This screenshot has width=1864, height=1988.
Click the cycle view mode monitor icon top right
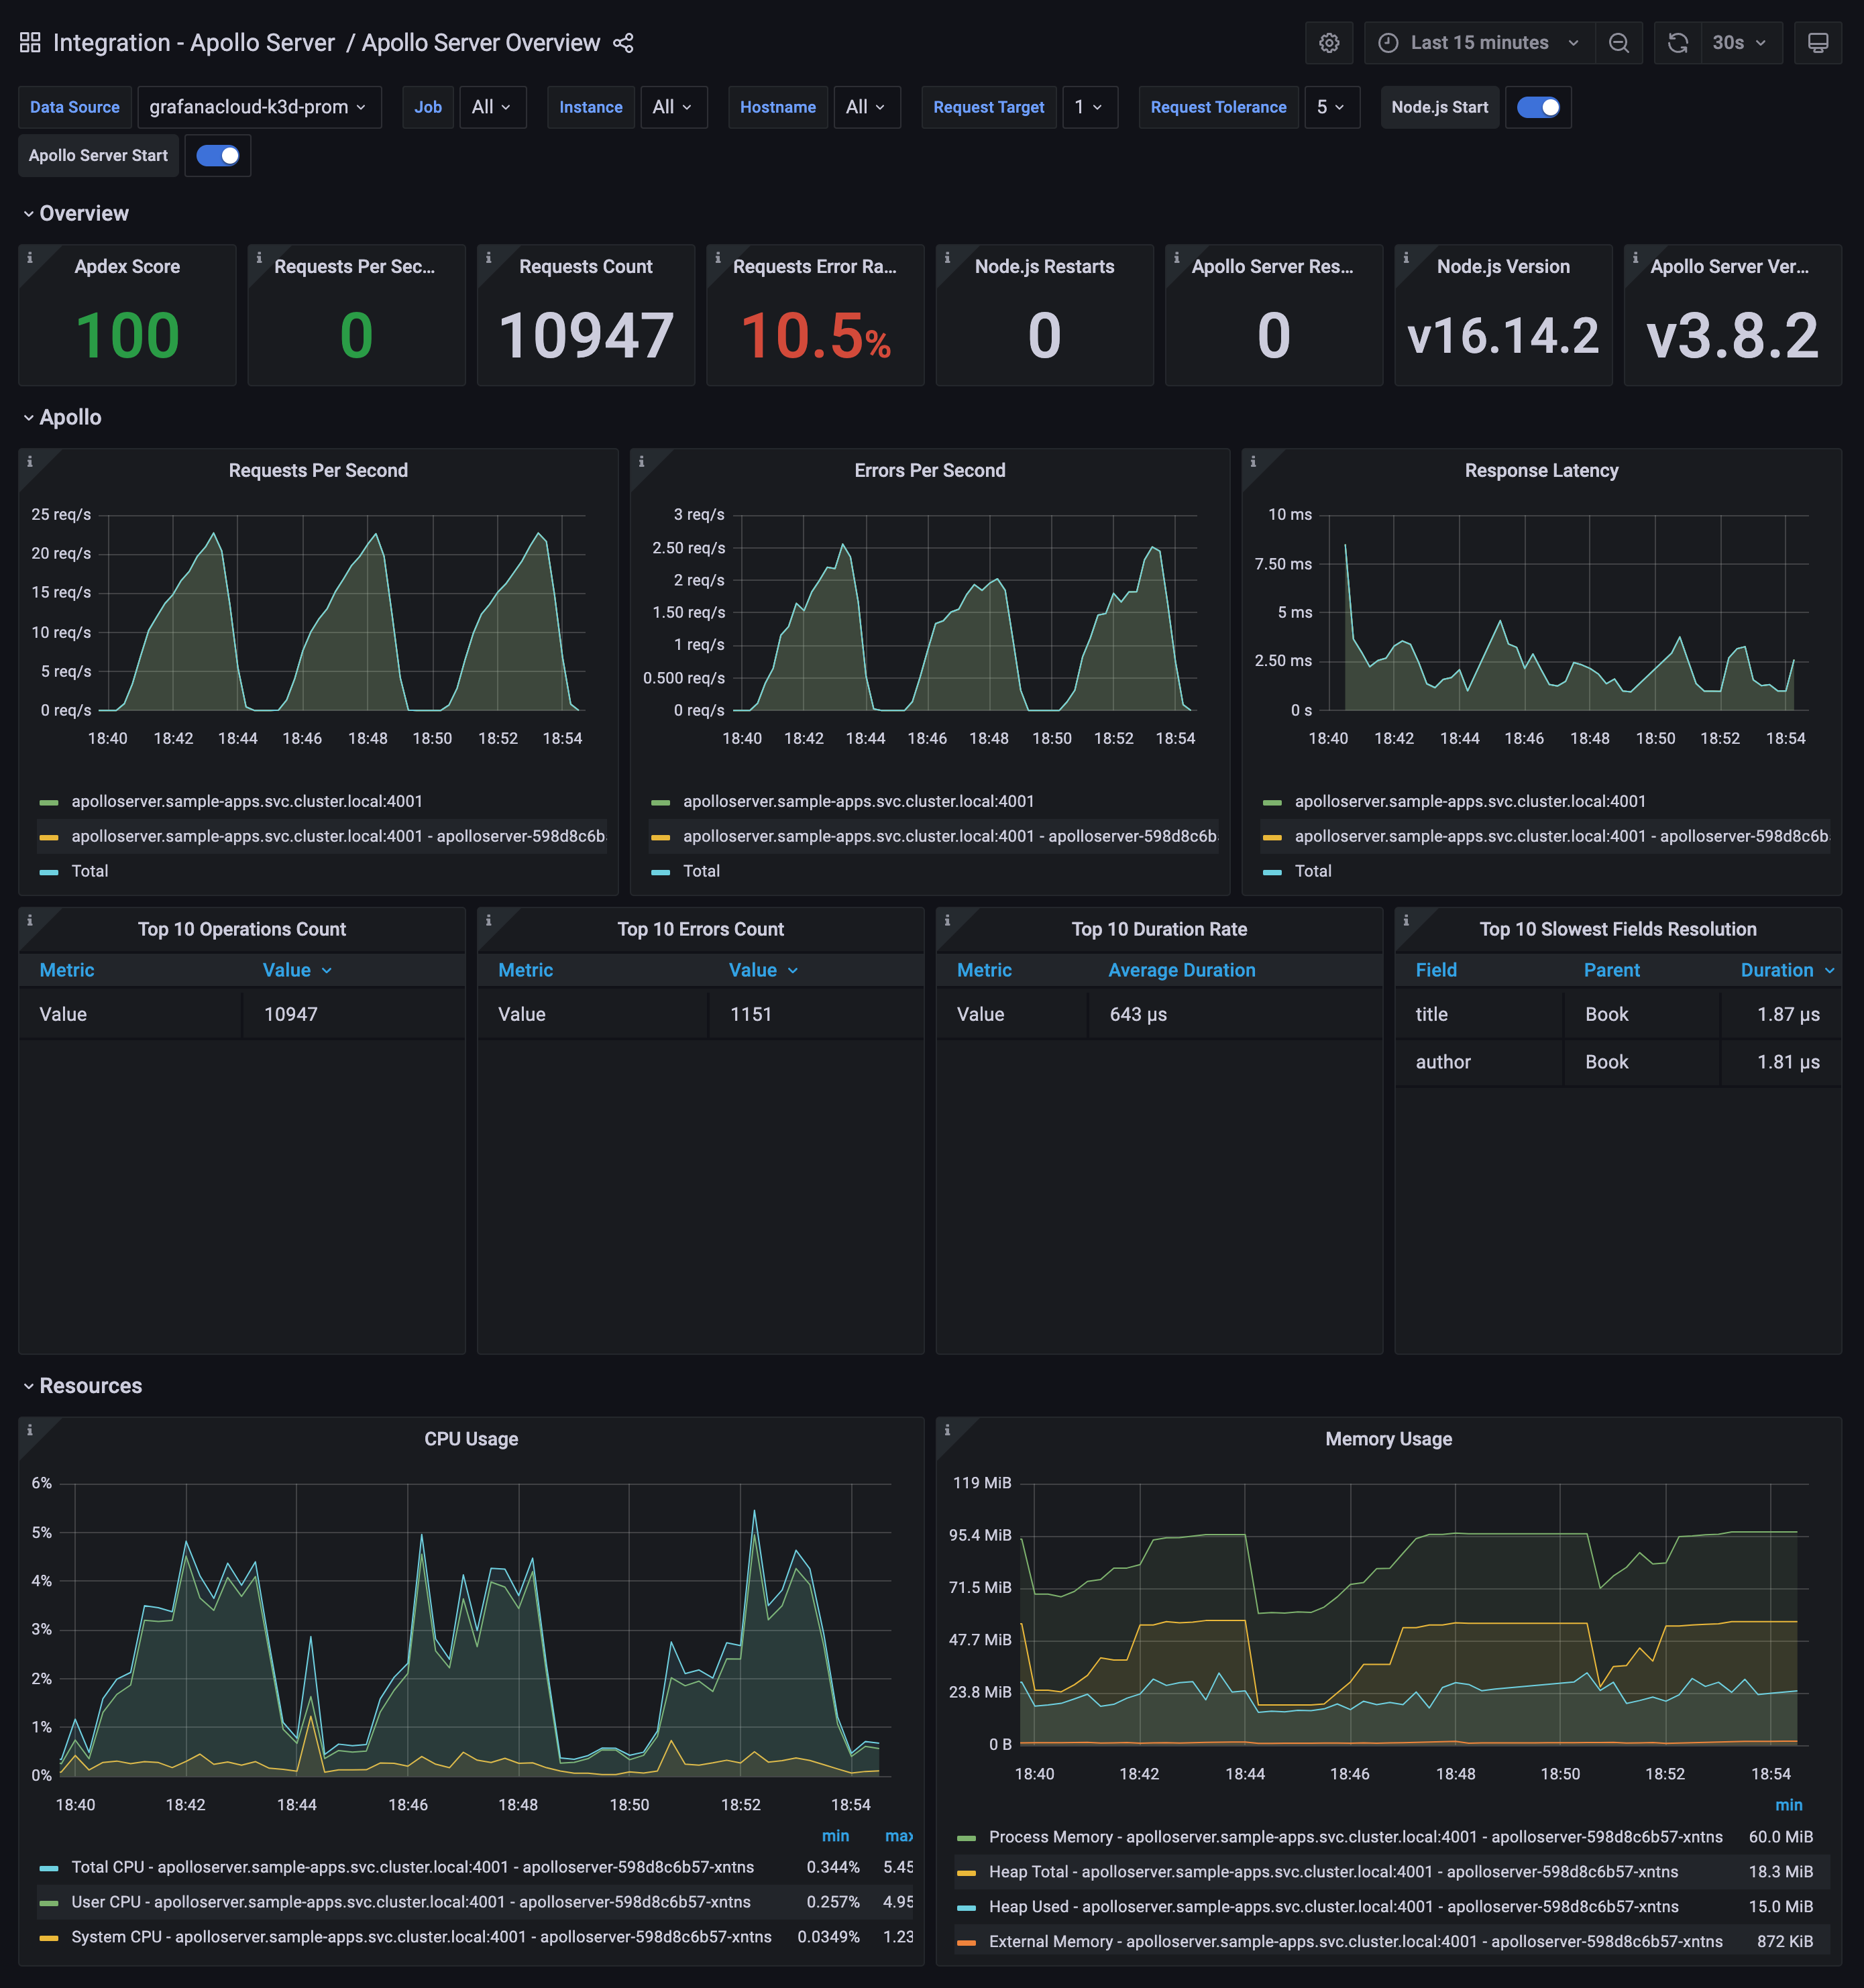tap(1818, 43)
